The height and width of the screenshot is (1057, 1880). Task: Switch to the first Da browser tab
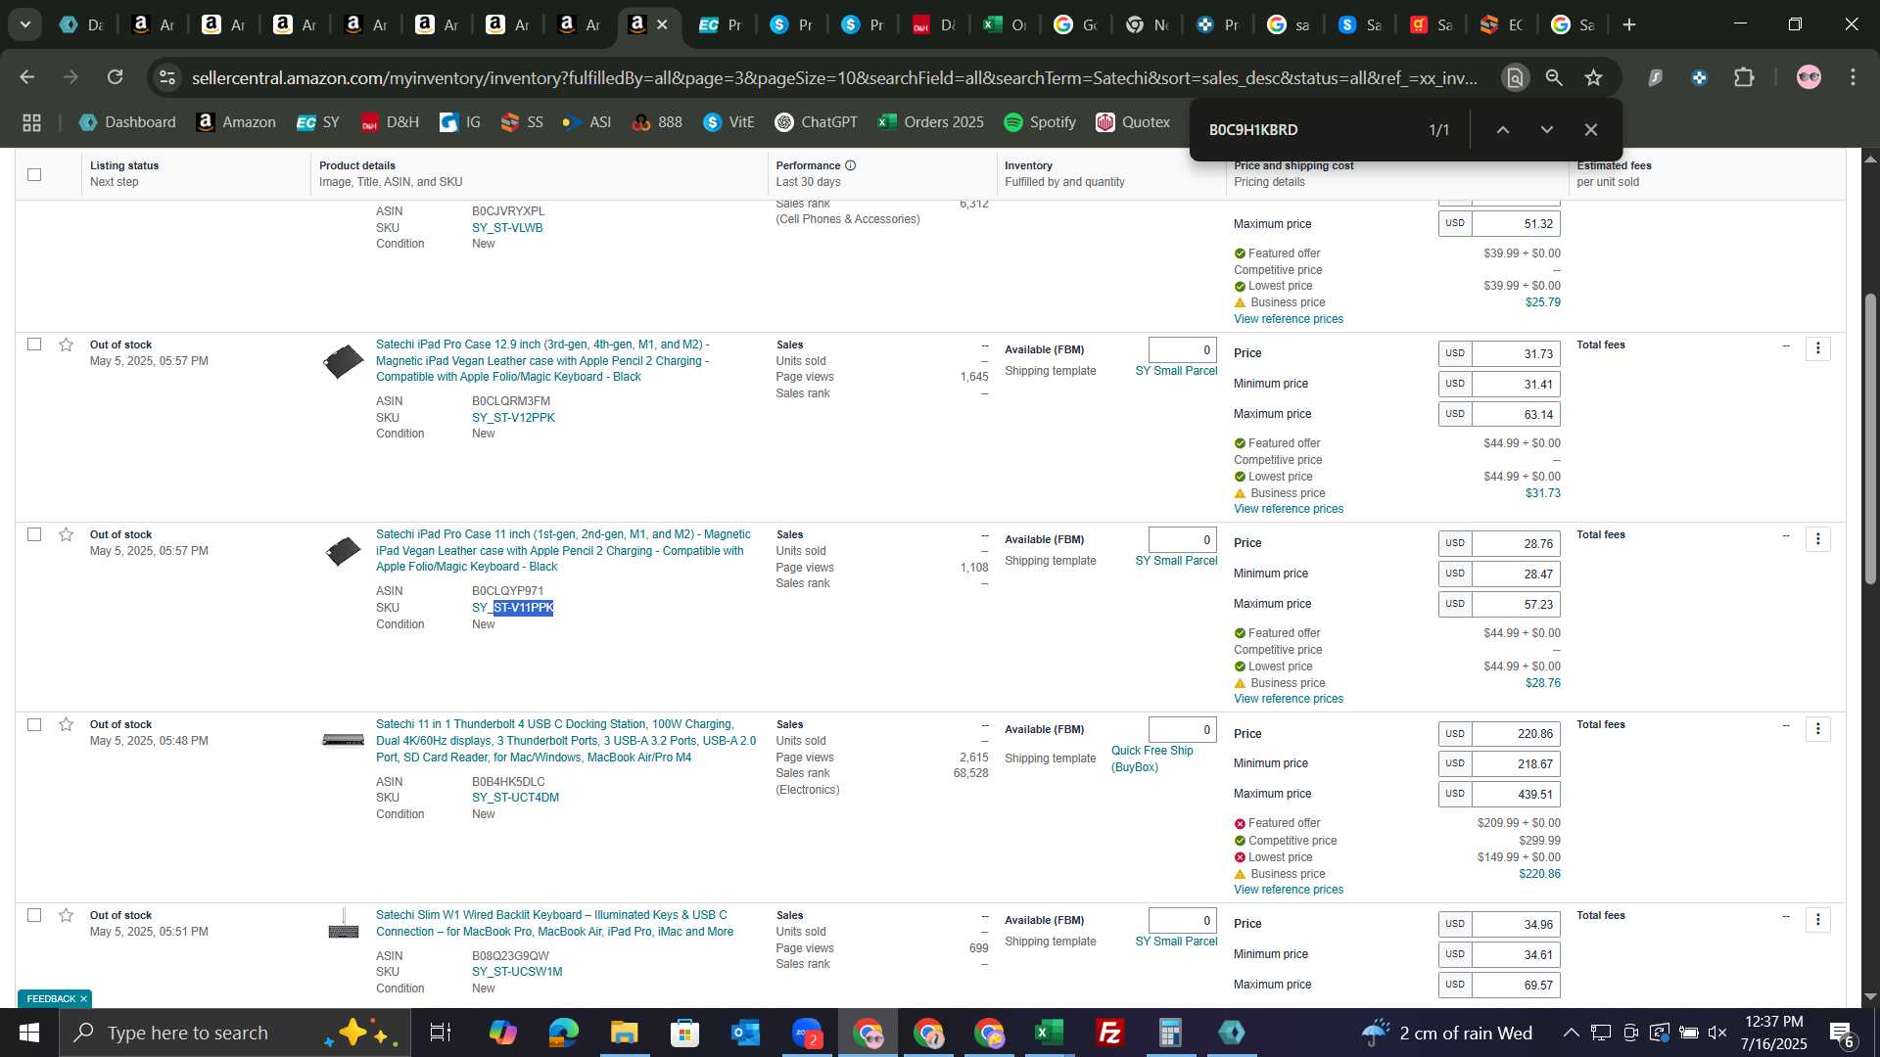81,25
